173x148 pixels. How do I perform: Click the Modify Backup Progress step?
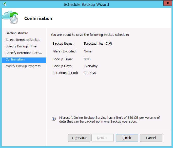(23, 66)
